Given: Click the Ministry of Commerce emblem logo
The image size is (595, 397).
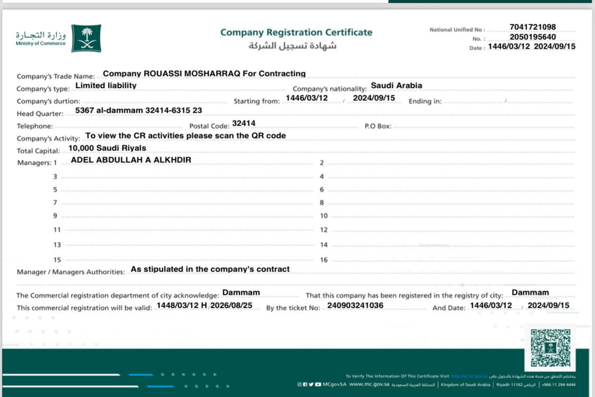Looking at the screenshot, I should coord(86,38).
